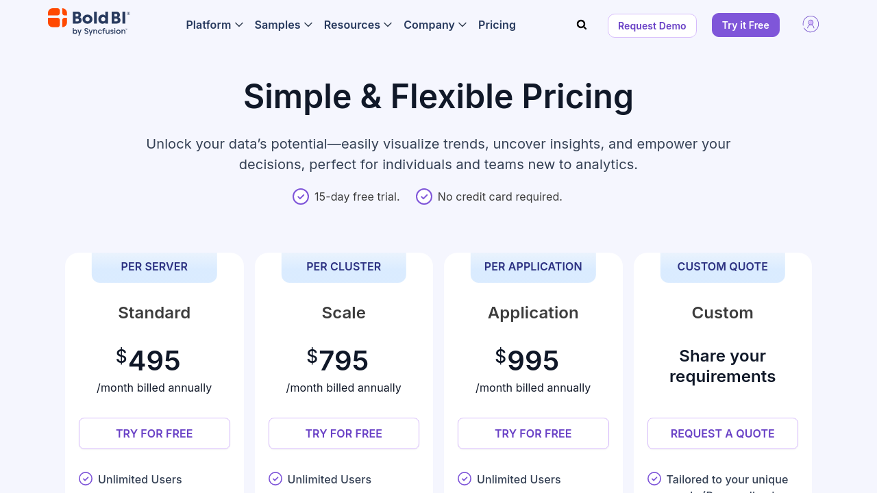Expand the Platform menu dropdown

coord(214,25)
